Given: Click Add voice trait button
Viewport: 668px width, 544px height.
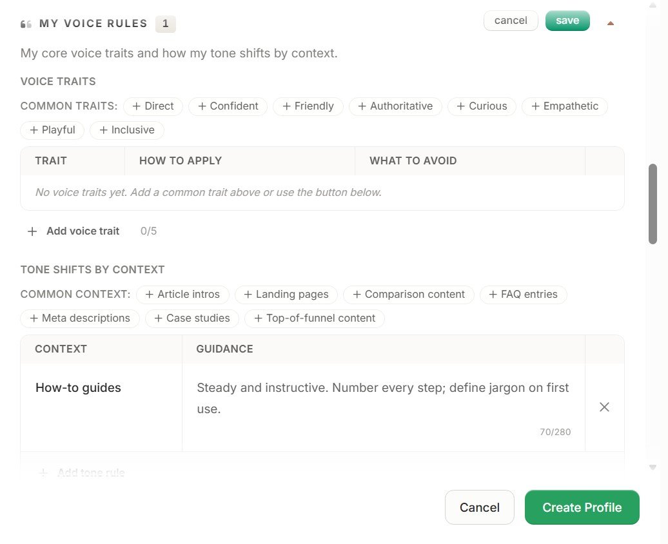Looking at the screenshot, I should [74, 231].
